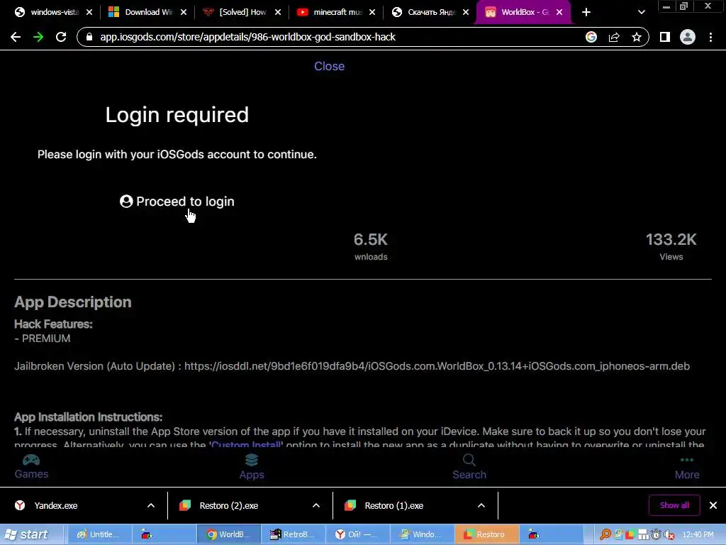Go back to the previous page
Image resolution: width=726 pixels, height=545 pixels.
16,37
